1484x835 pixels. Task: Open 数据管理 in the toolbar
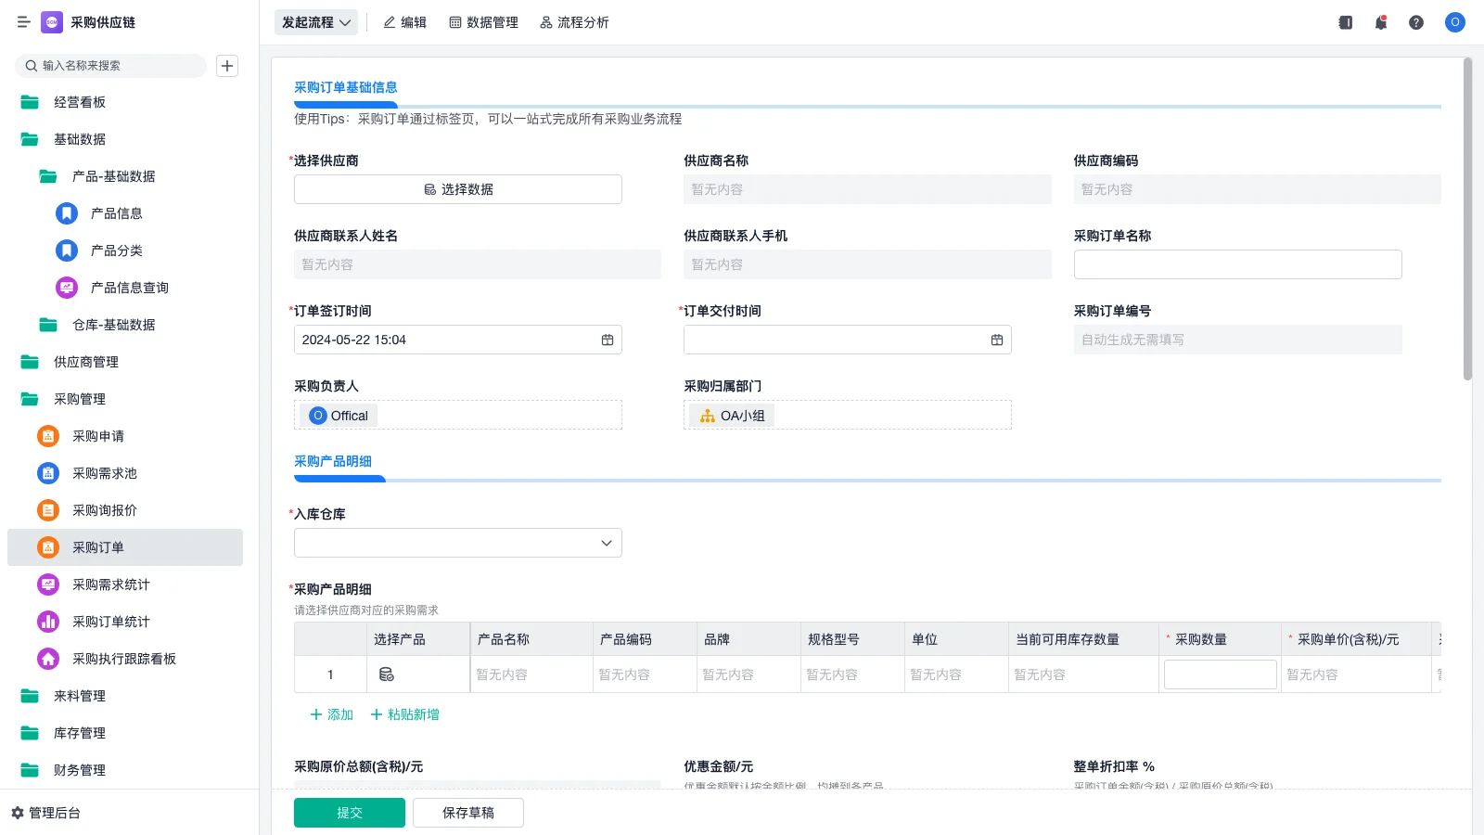(484, 22)
